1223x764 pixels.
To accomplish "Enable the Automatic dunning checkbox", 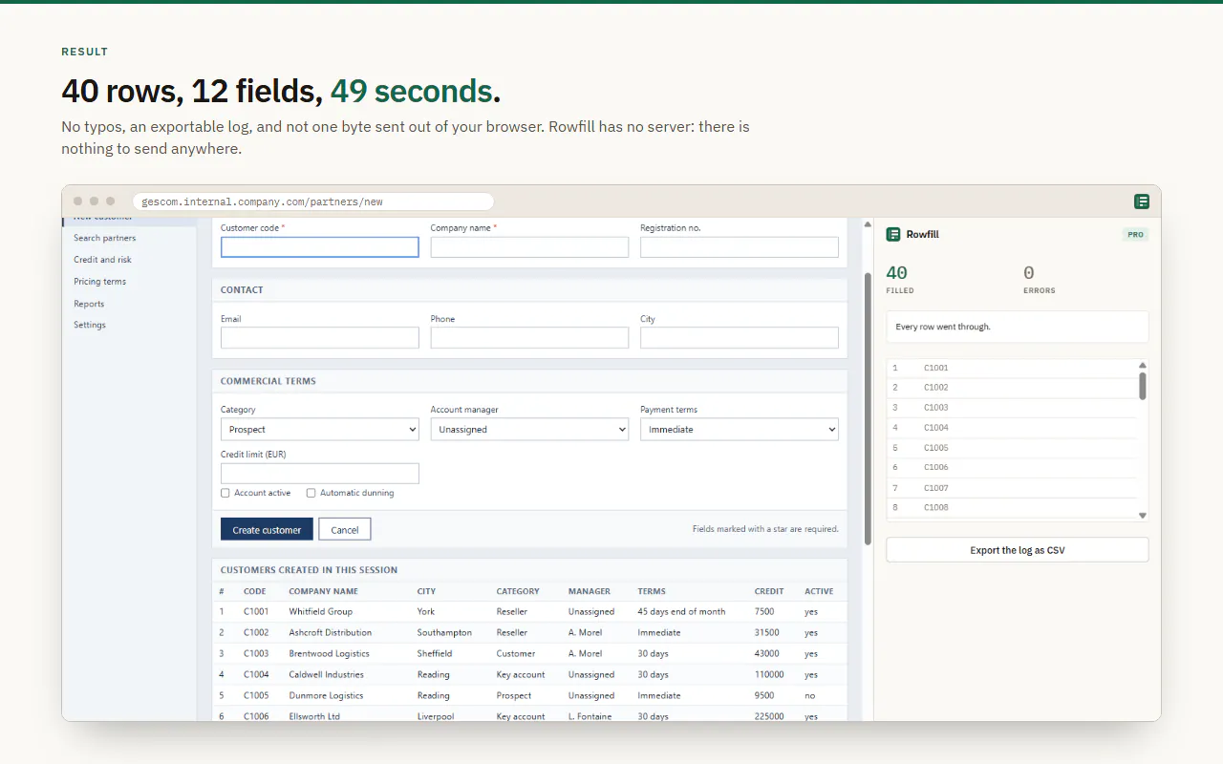I will pos(311,493).
